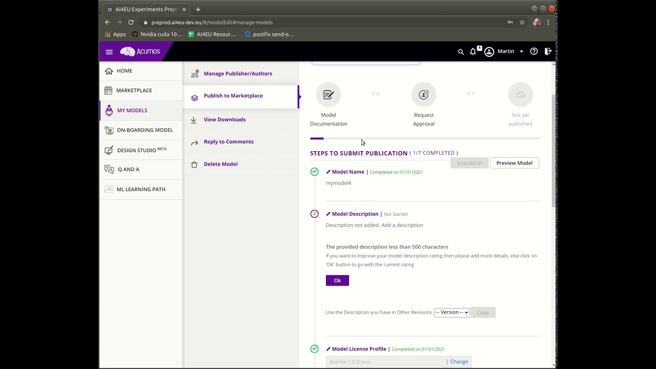The image size is (656, 369).
Task: Open MARKETPLACE from sidebar
Action: 140,90
